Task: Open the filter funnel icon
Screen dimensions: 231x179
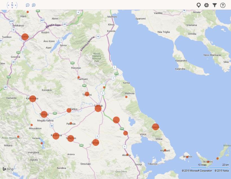Action: [215, 5]
